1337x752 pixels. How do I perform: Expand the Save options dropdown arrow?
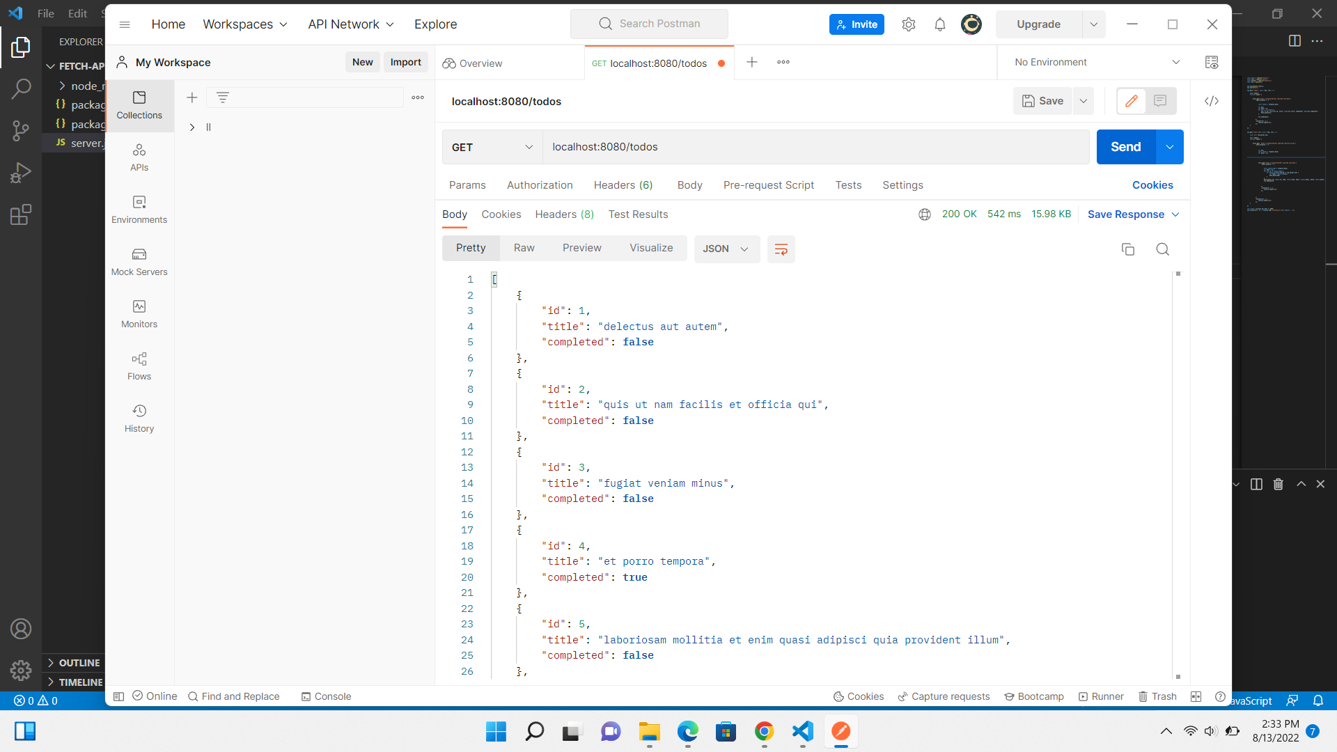1084,101
